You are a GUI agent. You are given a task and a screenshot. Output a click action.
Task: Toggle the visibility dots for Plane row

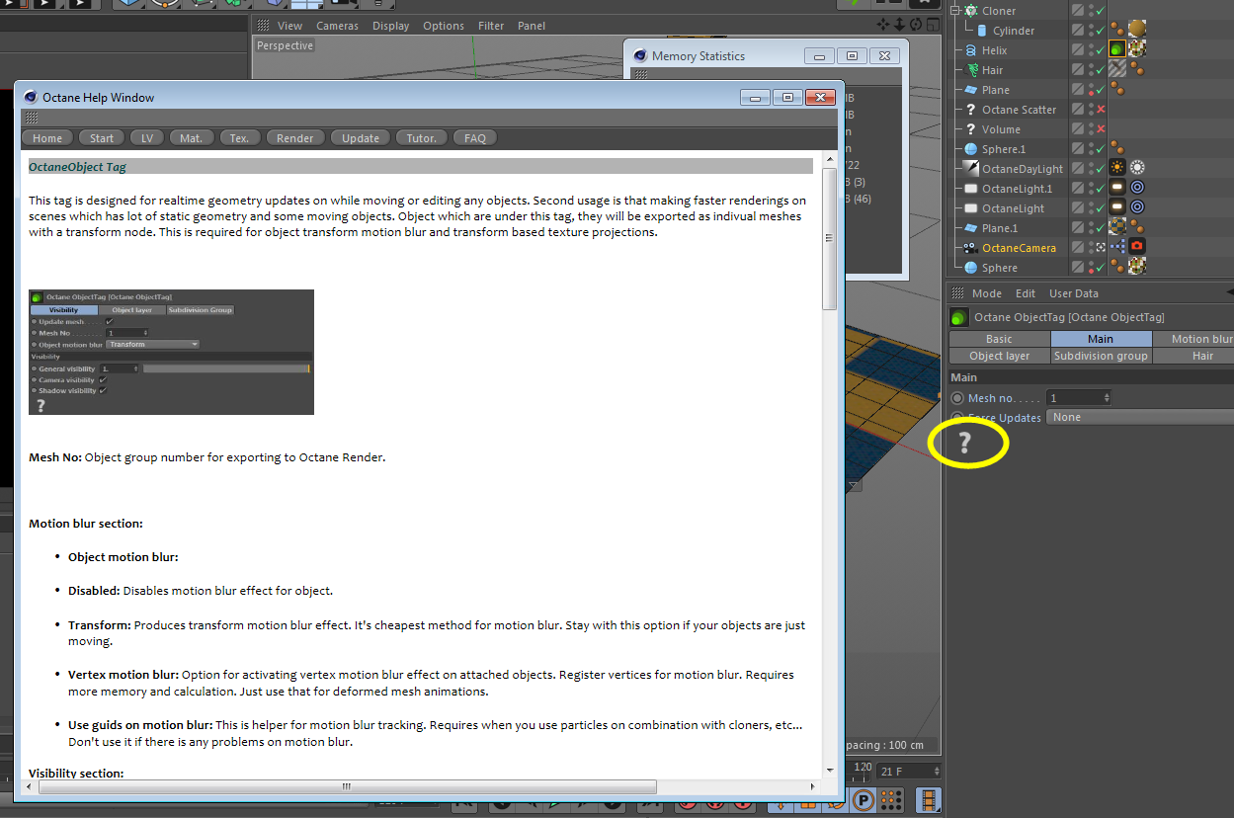tap(1091, 90)
